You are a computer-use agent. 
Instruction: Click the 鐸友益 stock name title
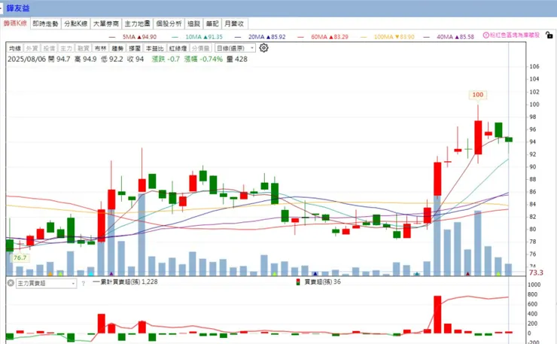click(18, 8)
